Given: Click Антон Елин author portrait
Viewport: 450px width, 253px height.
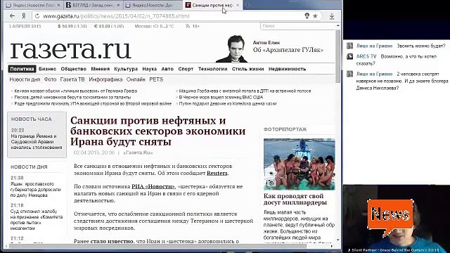Looking at the screenshot, I should (231, 48).
